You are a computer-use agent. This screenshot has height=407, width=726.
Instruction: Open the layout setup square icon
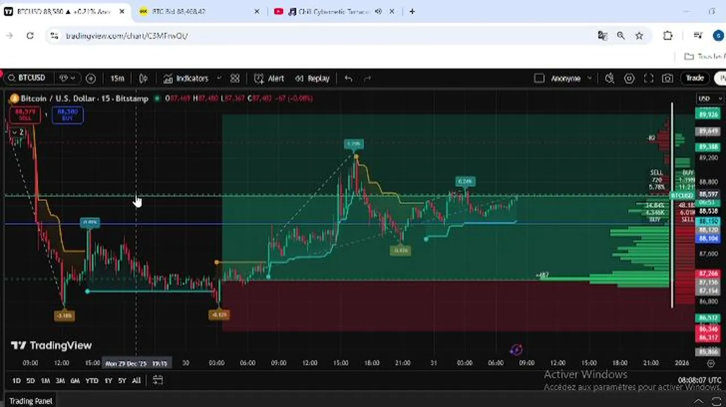pyautogui.click(x=539, y=79)
